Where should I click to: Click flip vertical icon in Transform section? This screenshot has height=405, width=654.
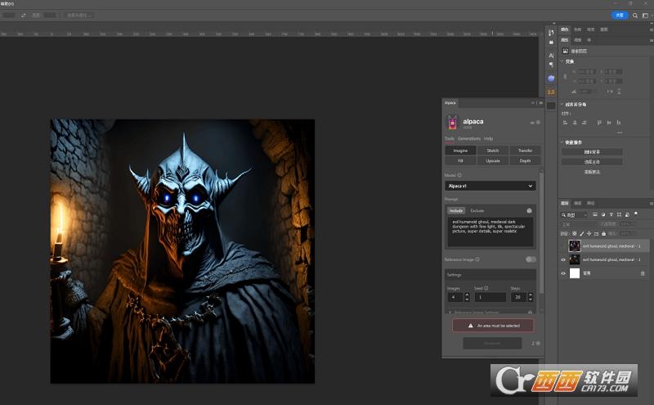(x=619, y=91)
